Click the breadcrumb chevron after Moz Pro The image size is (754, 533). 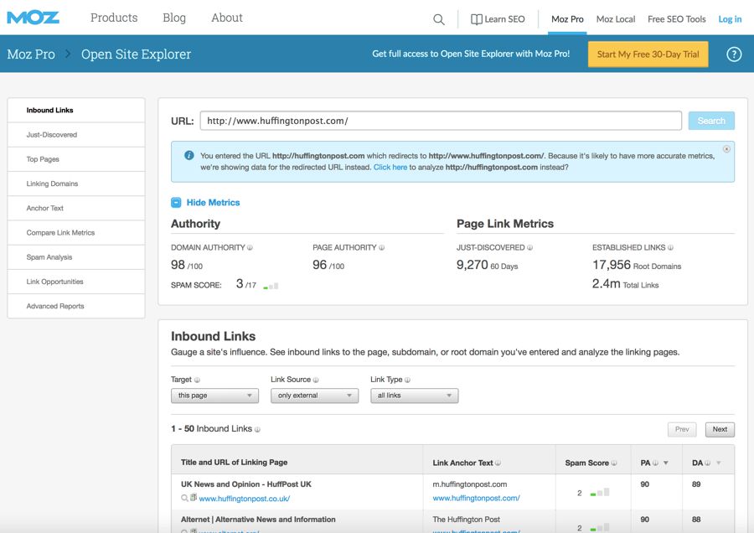point(68,54)
